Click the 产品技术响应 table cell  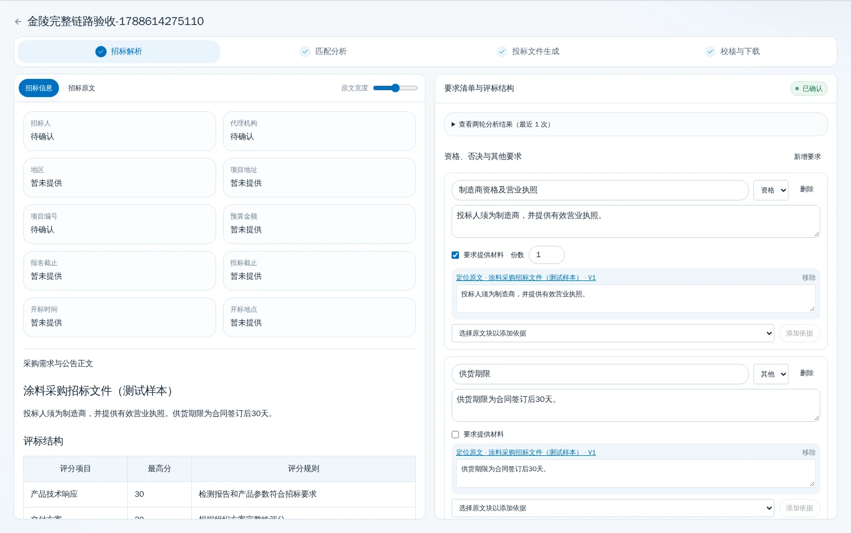click(75, 494)
